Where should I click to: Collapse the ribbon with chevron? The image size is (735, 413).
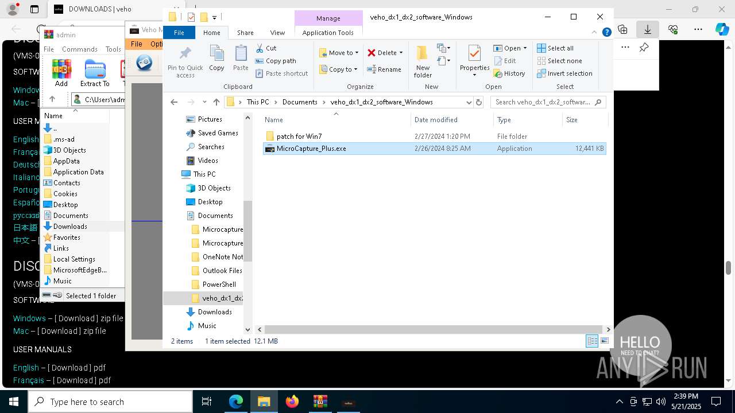(595, 33)
